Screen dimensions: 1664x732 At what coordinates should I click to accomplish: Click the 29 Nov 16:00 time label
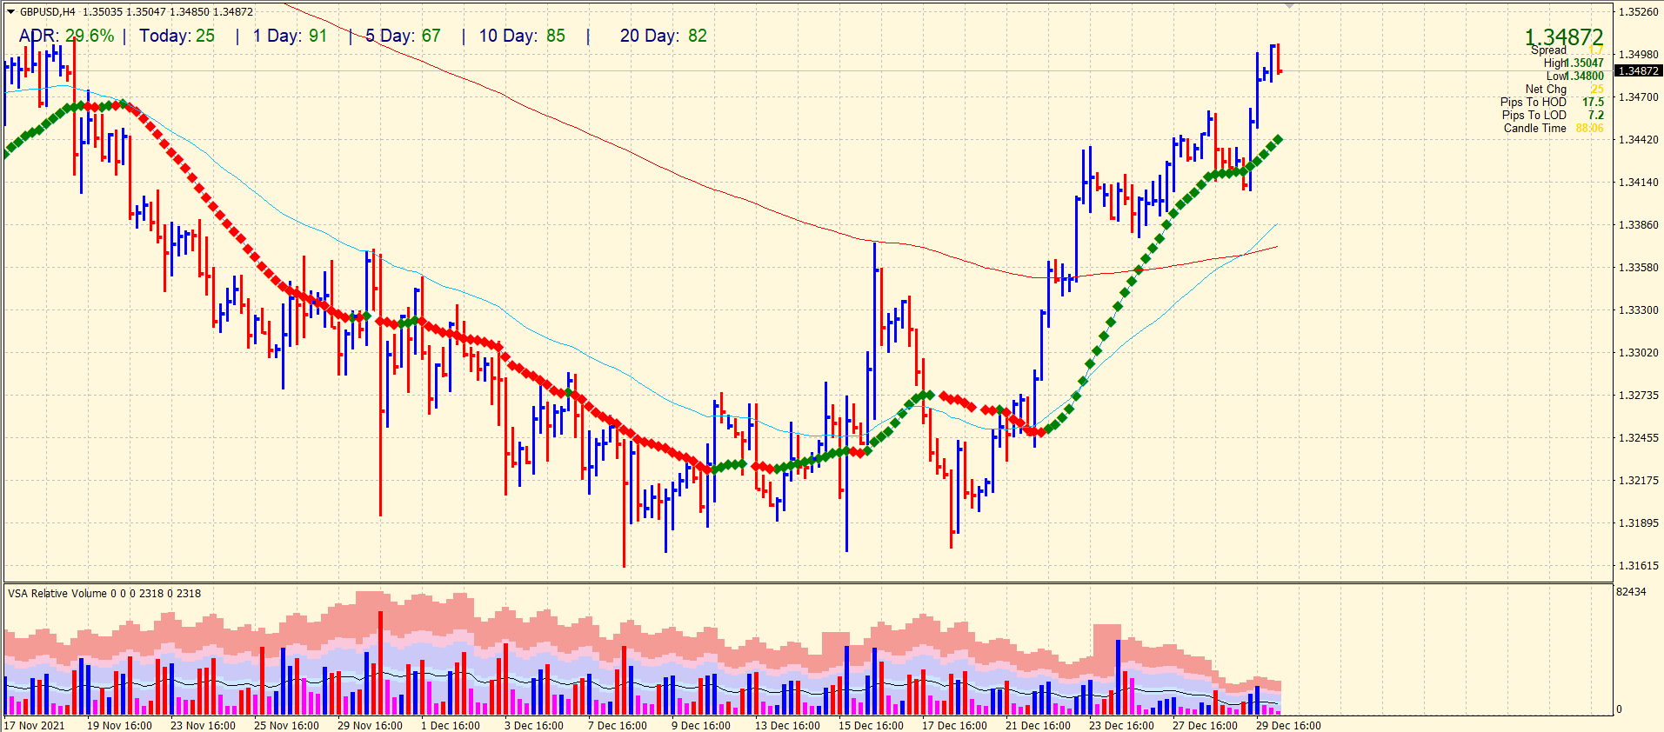pyautogui.click(x=370, y=726)
